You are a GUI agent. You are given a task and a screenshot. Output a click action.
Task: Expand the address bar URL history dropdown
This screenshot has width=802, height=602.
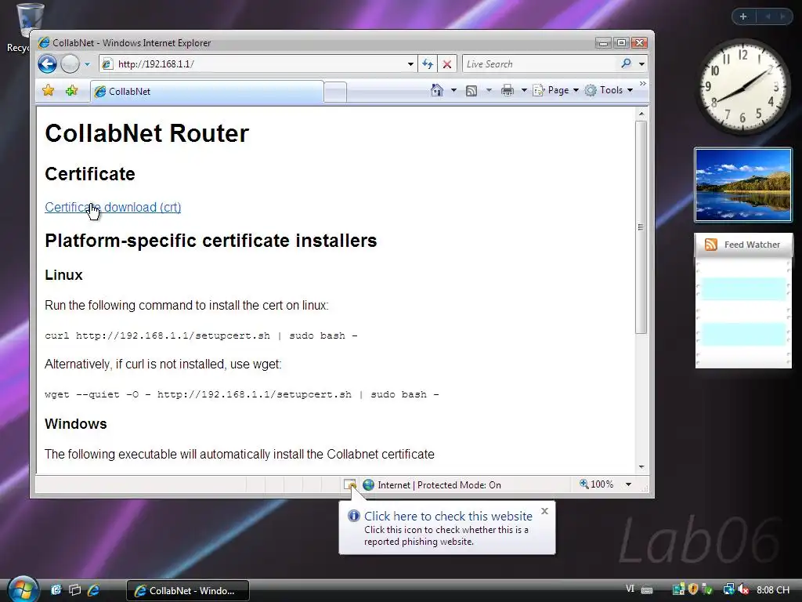410,64
